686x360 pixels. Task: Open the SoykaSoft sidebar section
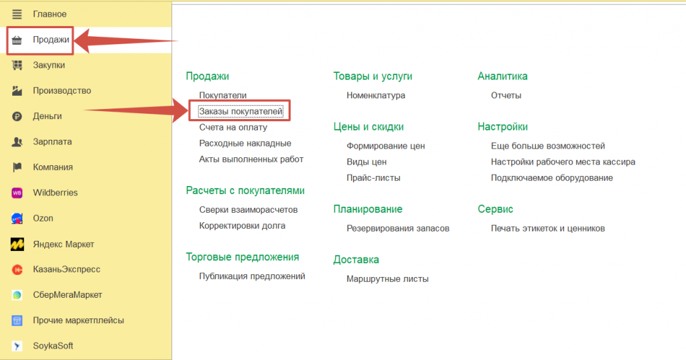[x=53, y=346]
